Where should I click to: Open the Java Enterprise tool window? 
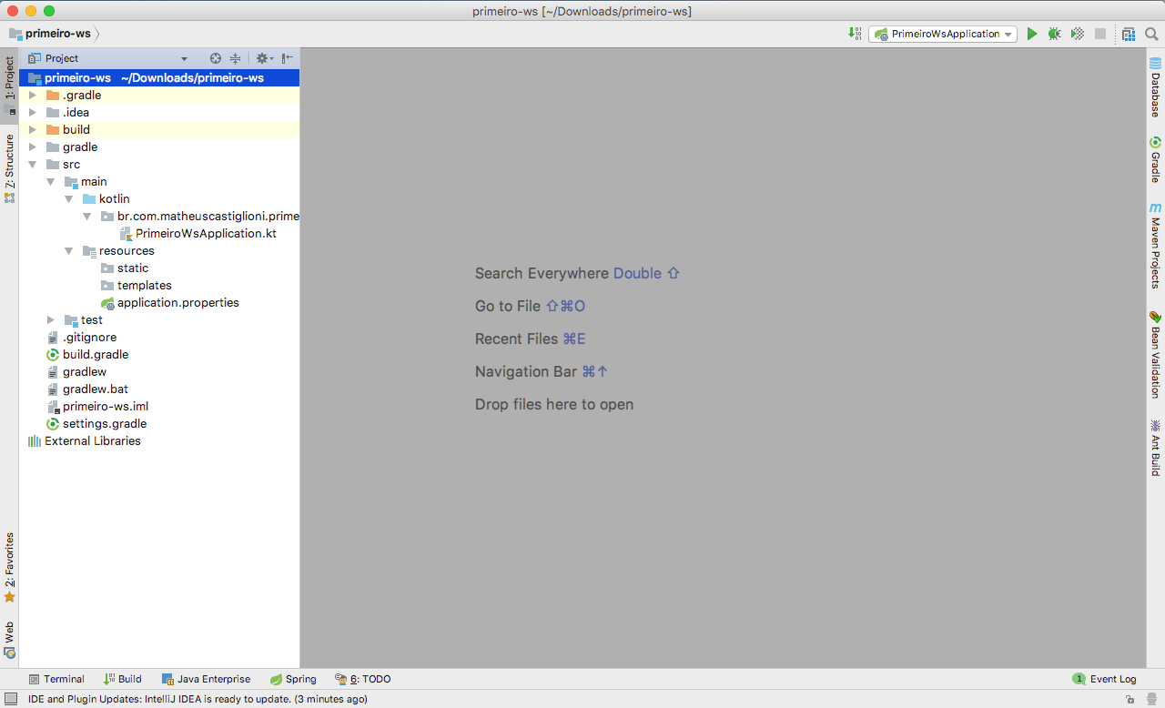(206, 679)
